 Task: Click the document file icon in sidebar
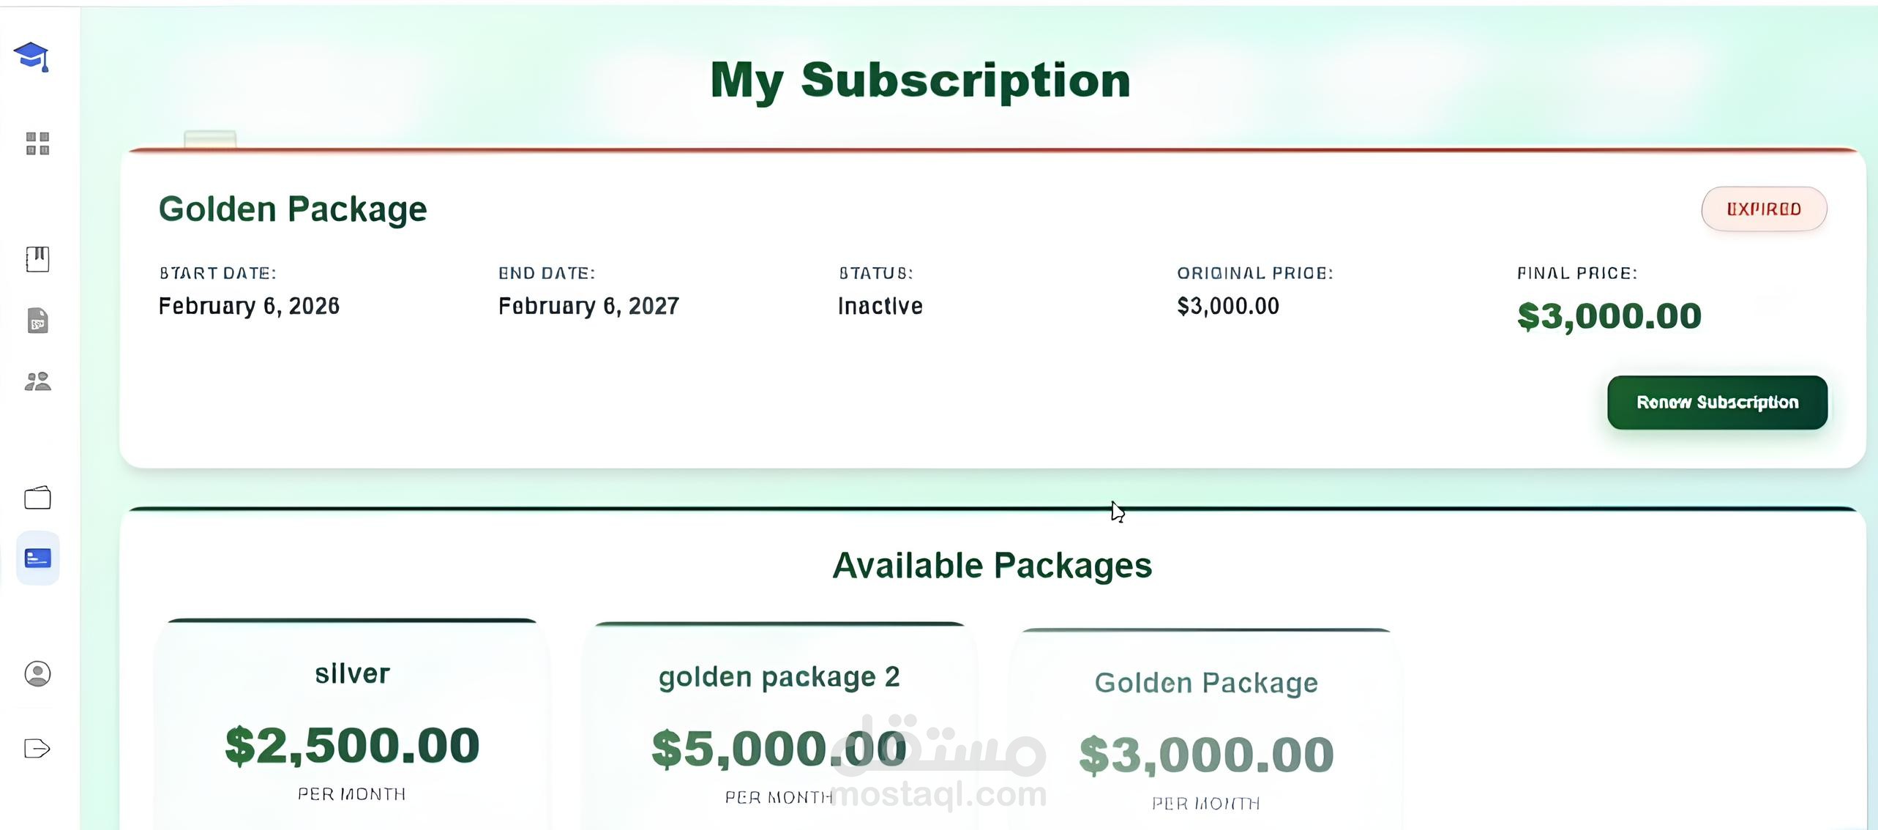(x=37, y=321)
